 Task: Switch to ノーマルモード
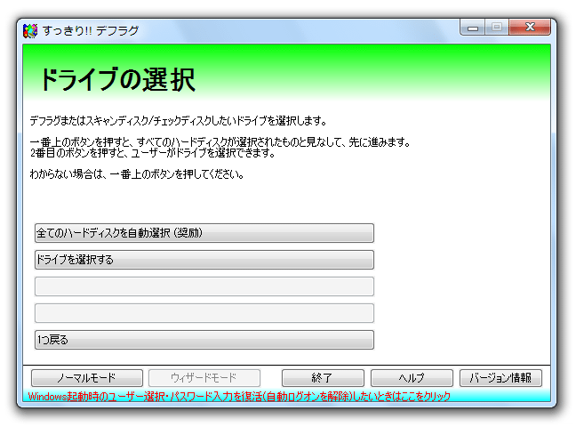(x=87, y=378)
